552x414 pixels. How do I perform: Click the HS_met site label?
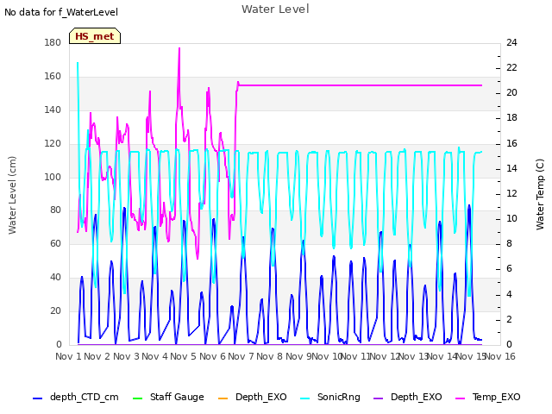click(x=95, y=36)
